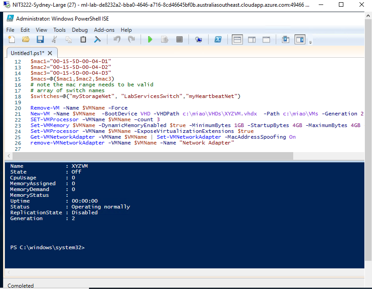This screenshot has width=372, height=289.
Task: Click the script pane horizontal scrollbar thumb
Action: pos(153,156)
